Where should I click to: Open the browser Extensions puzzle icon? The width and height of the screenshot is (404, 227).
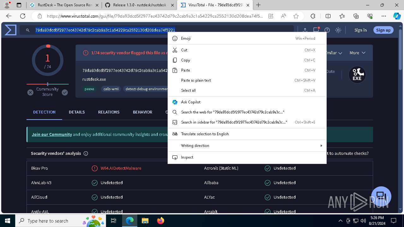point(313,16)
